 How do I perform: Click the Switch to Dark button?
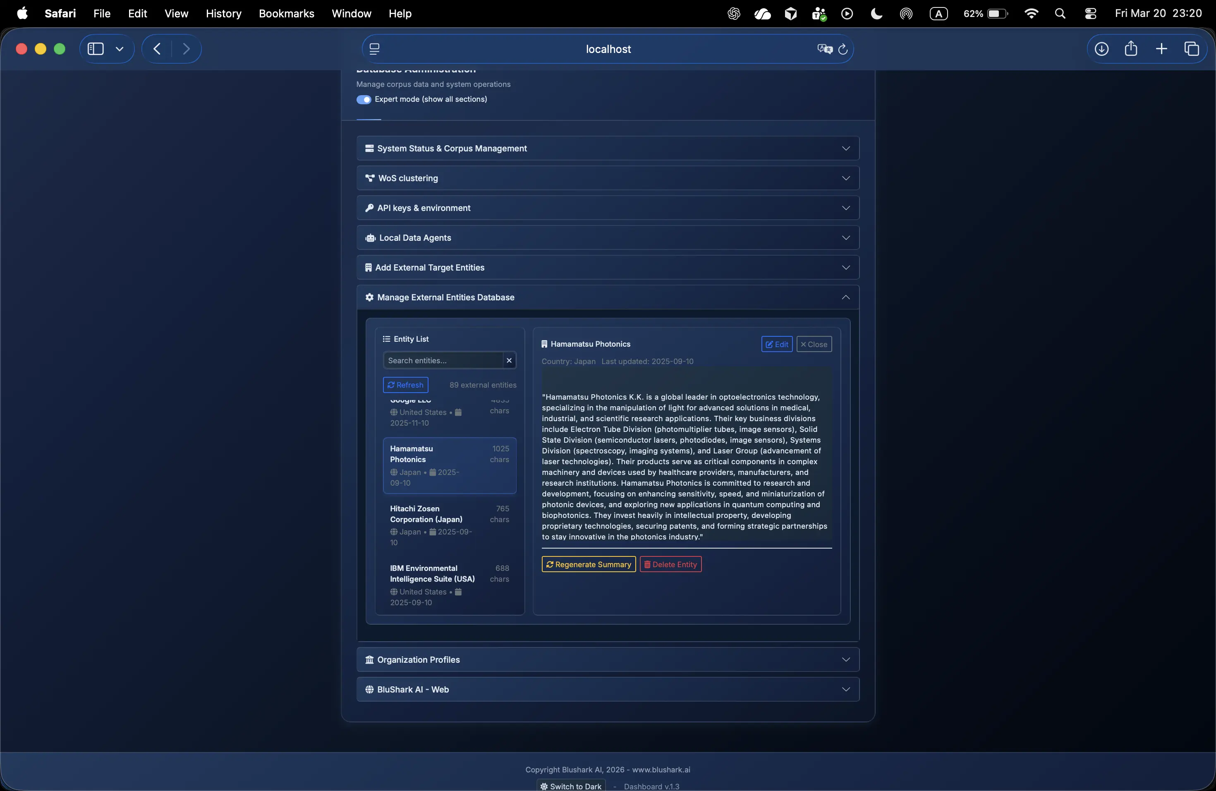tap(571, 786)
